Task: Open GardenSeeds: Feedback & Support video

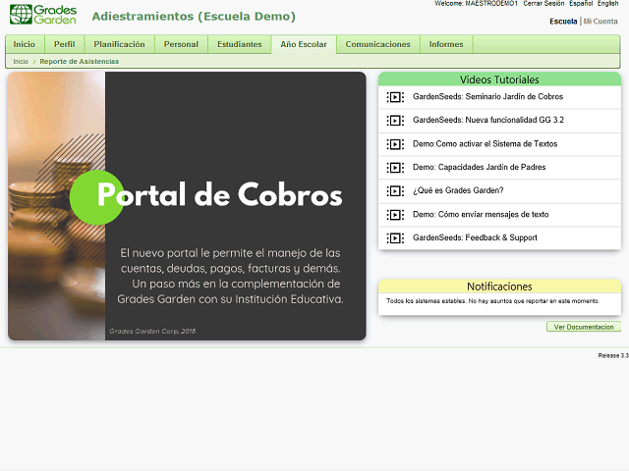Action: click(475, 237)
